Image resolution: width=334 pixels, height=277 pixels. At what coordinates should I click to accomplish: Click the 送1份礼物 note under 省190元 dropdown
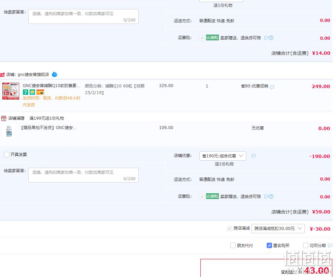click(224, 164)
